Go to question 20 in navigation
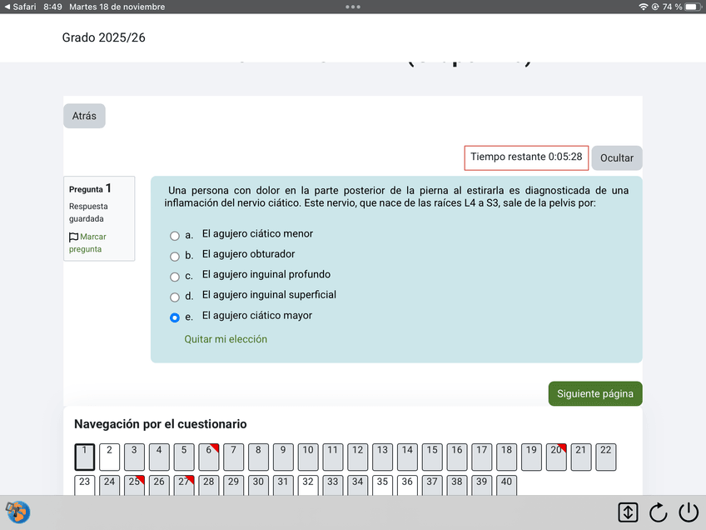This screenshot has height=530, width=706. tap(556, 457)
